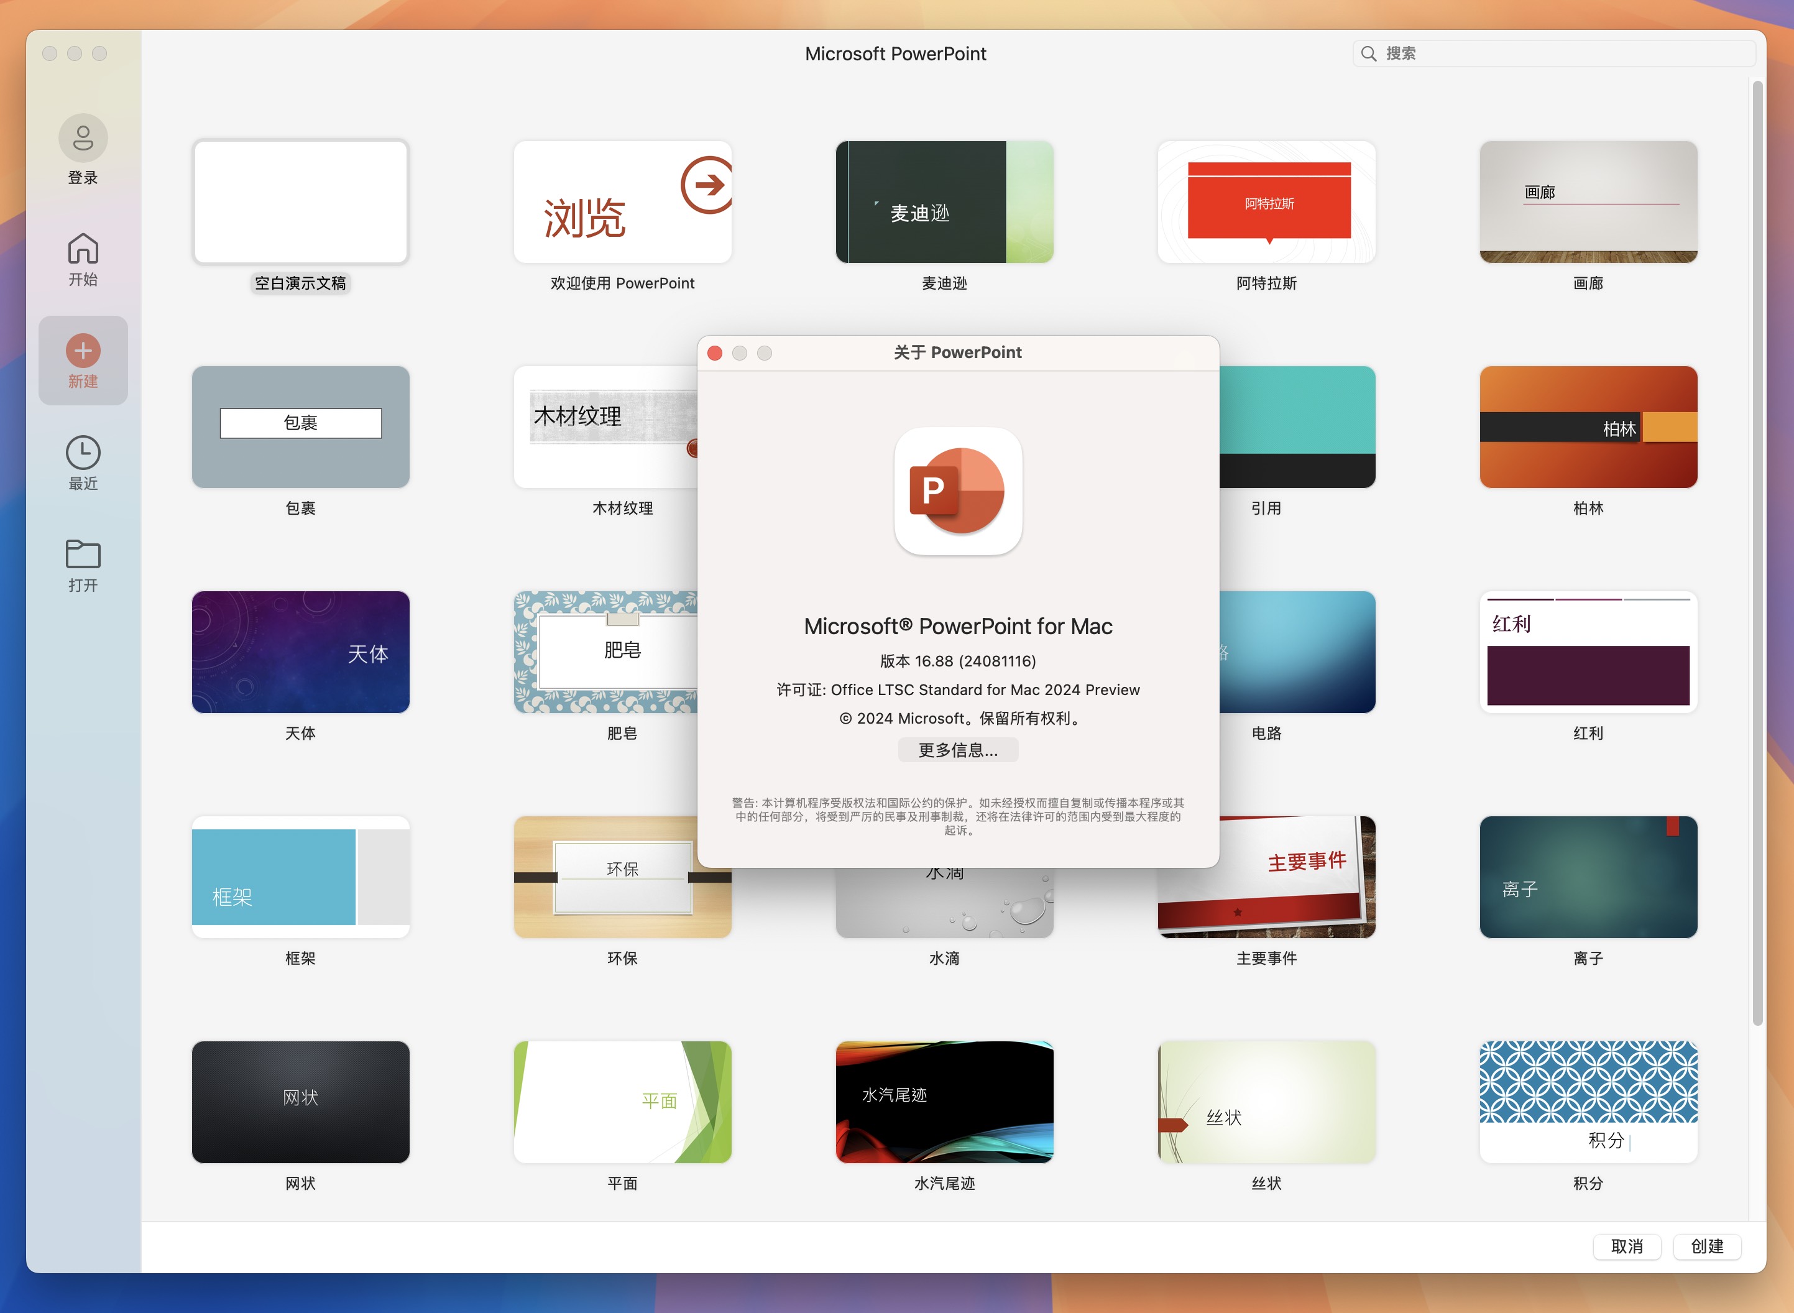Select the 木材纹理 template thumbnail
Image resolution: width=1794 pixels, height=1313 pixels.
605,427
